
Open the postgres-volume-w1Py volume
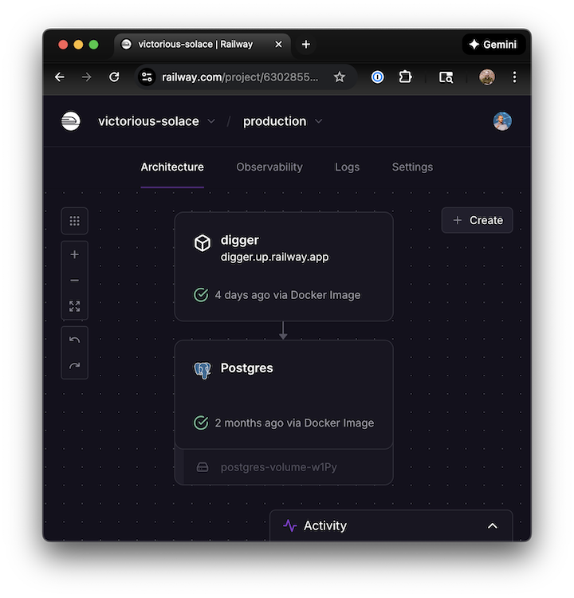[284, 467]
